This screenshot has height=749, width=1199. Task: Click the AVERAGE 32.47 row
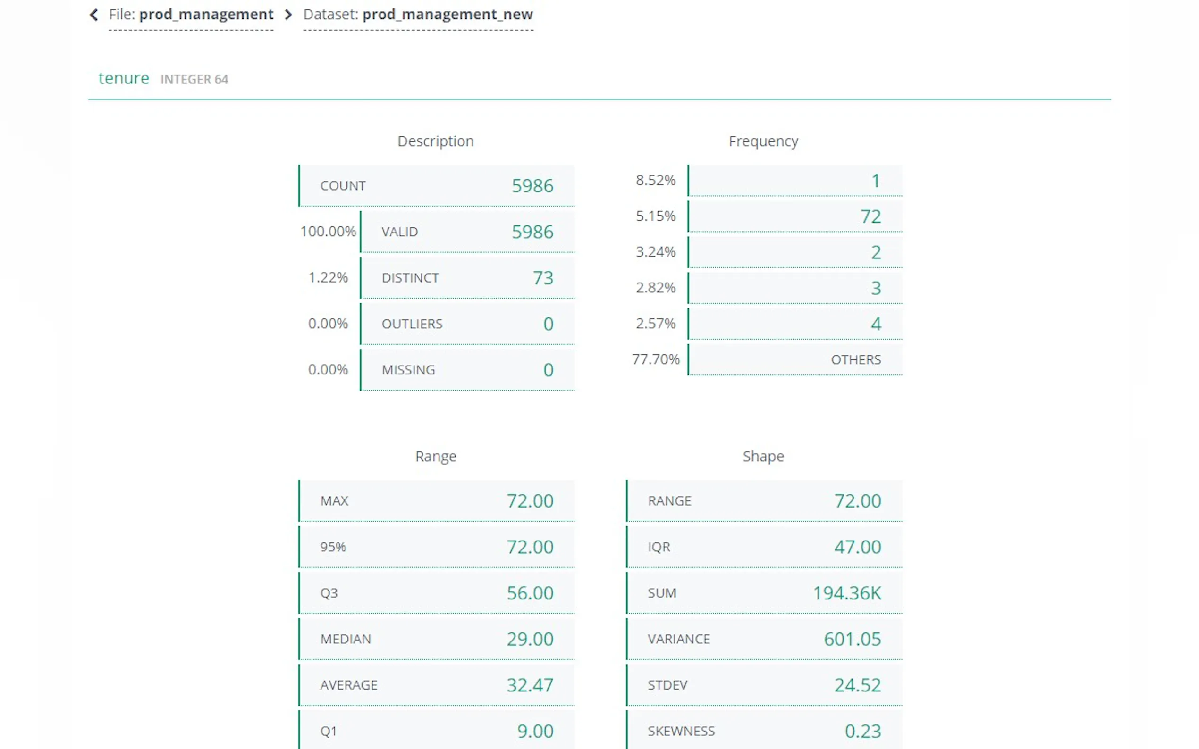(x=436, y=685)
